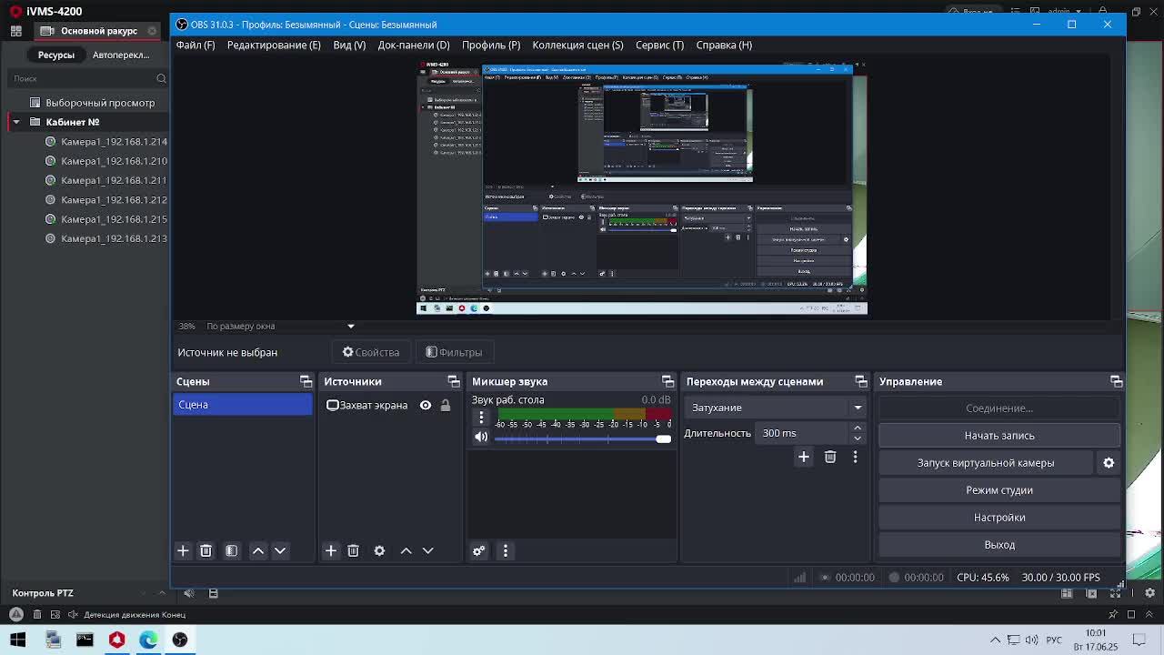This screenshot has width=1164, height=655.
Task: Add a new source in the Источники panel
Action: (331, 550)
